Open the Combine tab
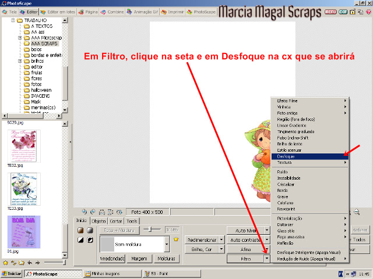 click(112, 12)
